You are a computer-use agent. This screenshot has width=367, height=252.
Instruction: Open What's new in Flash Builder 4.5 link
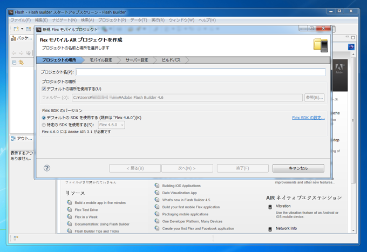tap(186, 200)
